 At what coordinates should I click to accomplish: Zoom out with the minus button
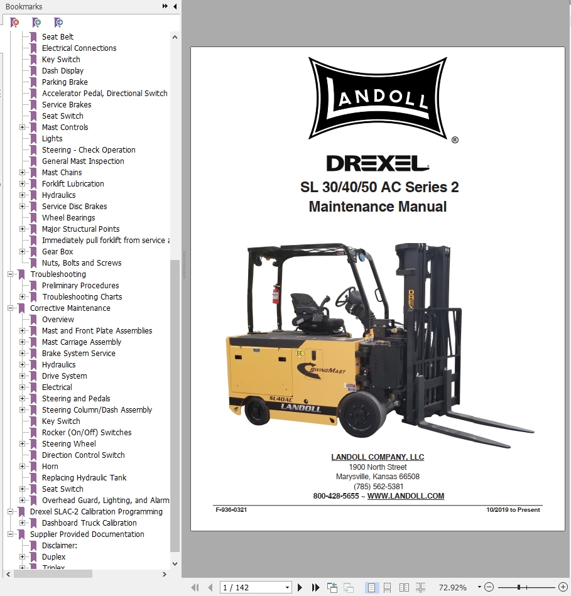point(489,587)
